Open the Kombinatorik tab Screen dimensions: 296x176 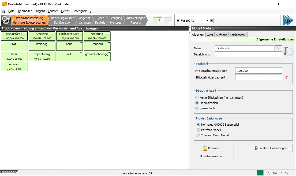[x=238, y=35]
